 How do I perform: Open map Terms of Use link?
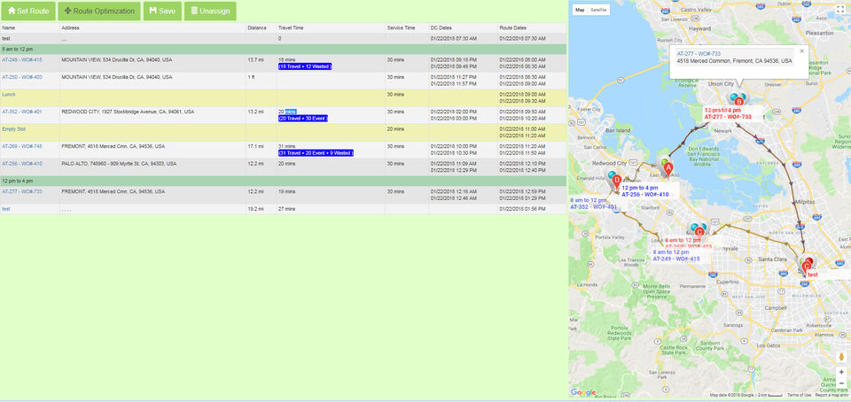(x=799, y=395)
